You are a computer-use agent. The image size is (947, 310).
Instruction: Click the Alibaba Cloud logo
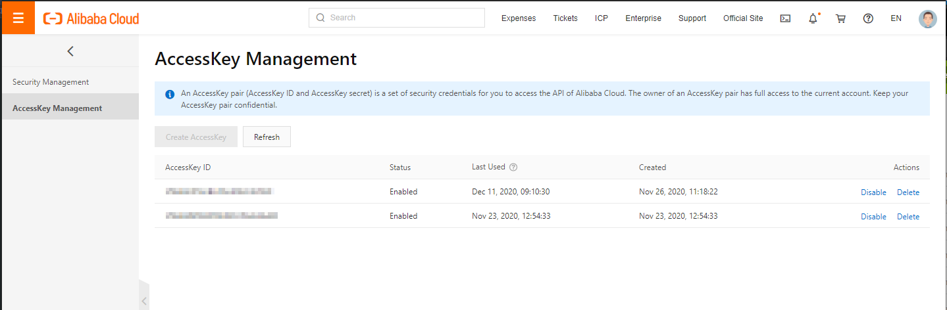[91, 18]
